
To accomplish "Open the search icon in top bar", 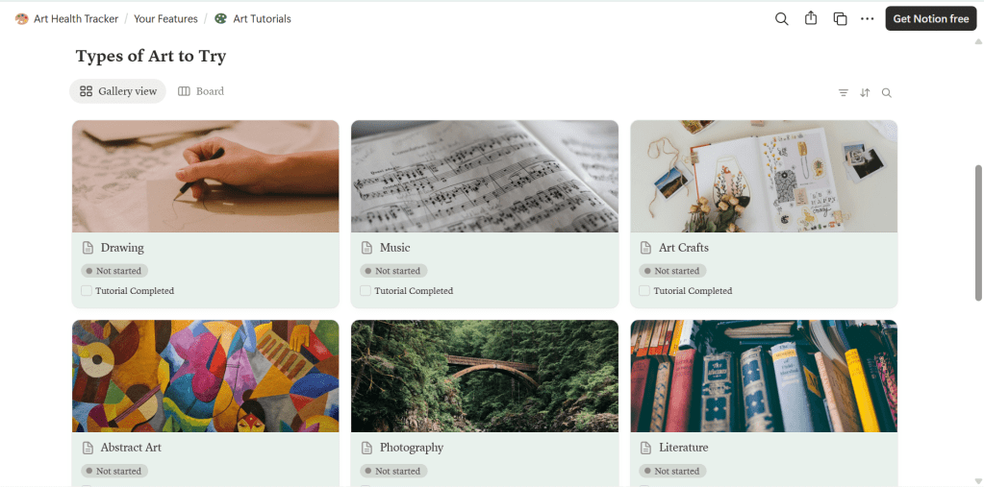I will [x=781, y=19].
